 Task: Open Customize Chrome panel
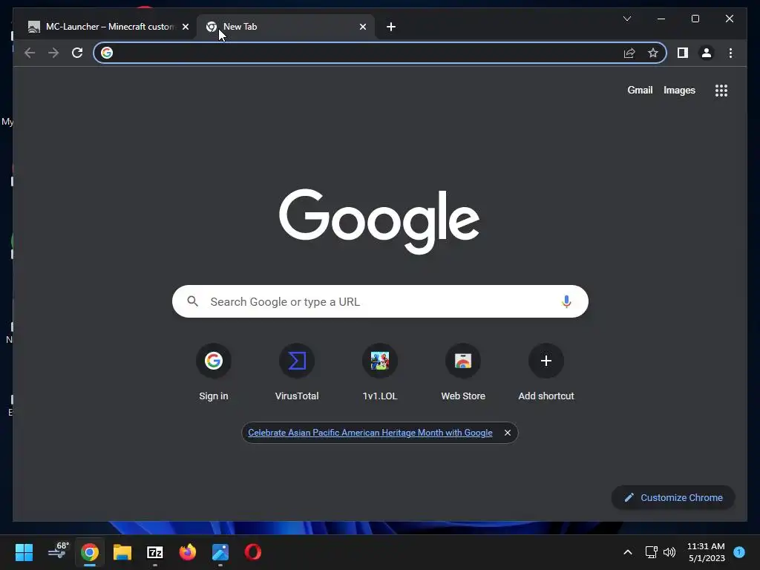[x=672, y=498]
